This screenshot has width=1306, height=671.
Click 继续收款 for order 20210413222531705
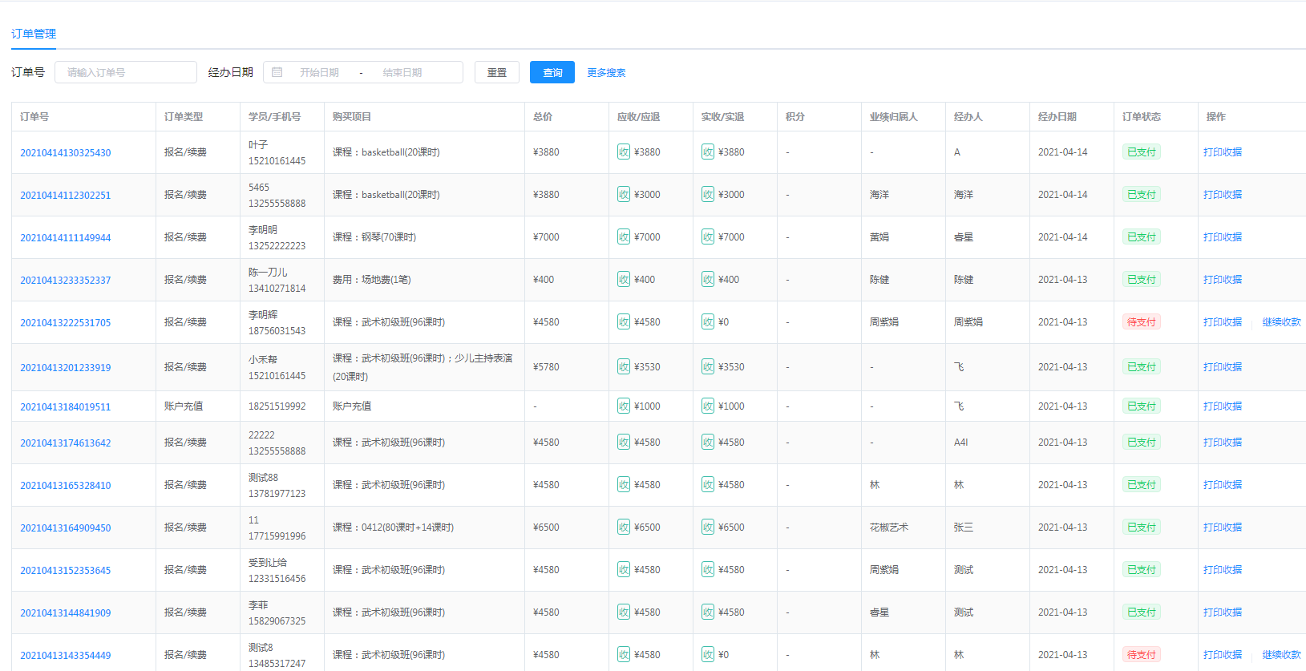pos(1282,321)
